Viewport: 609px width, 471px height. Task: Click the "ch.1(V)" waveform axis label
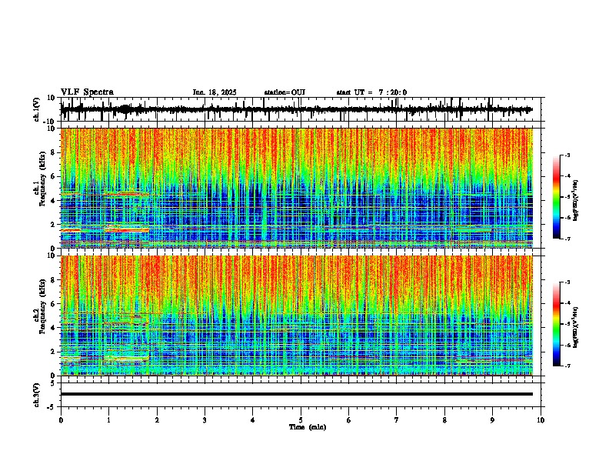coord(37,109)
